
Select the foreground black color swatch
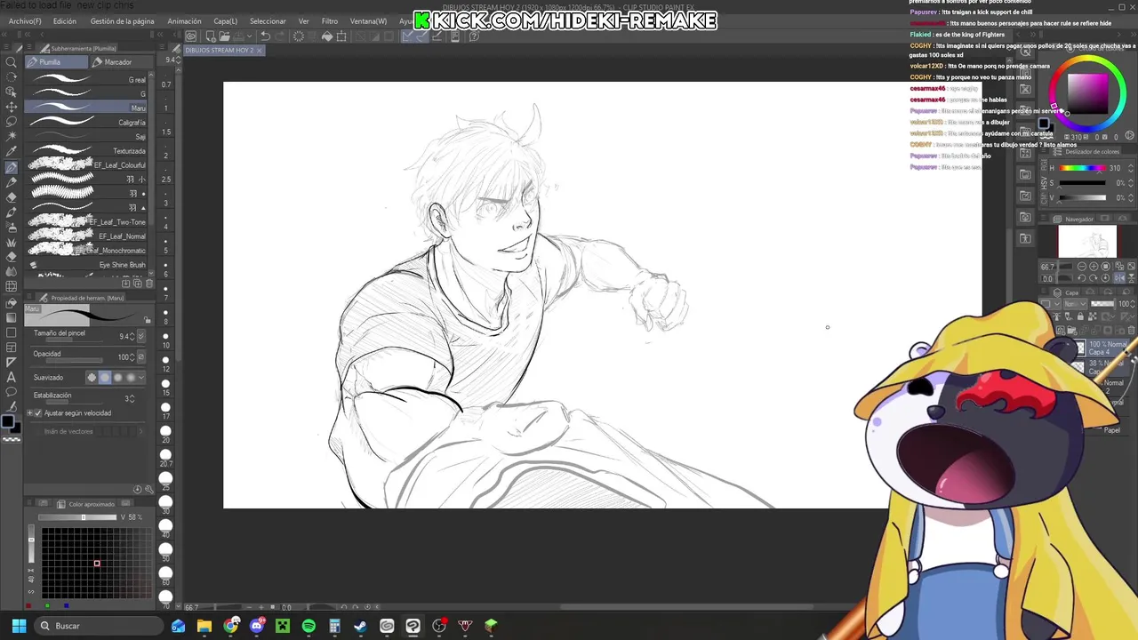7,420
